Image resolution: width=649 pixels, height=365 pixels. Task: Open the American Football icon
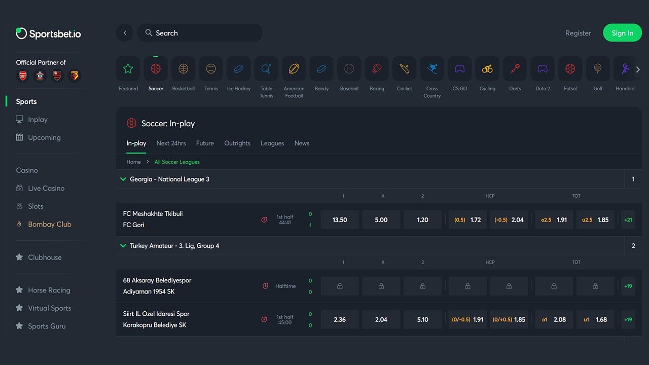click(x=294, y=68)
